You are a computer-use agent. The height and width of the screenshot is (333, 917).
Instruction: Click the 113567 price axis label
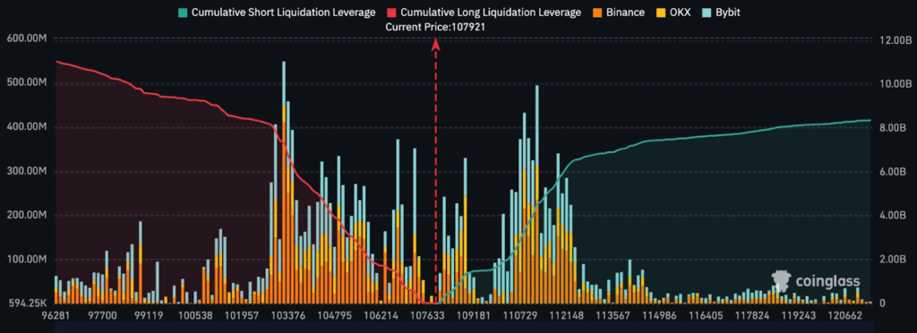(613, 315)
